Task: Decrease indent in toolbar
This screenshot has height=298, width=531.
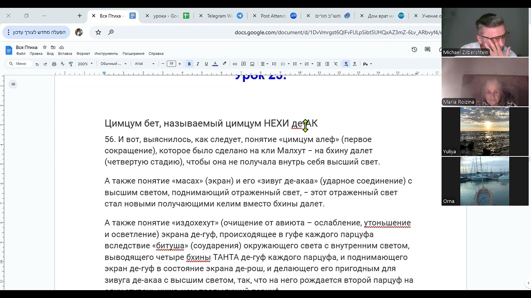Action: pos(319,64)
